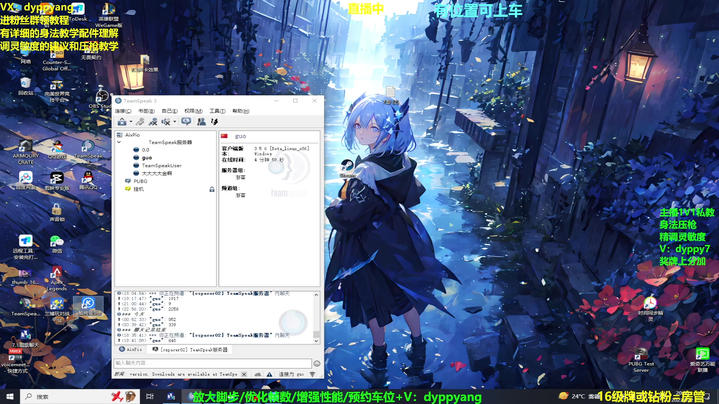Select the TeamSpeak服务器 channel row
Viewport: 719px width, 404px height.
coord(170,143)
